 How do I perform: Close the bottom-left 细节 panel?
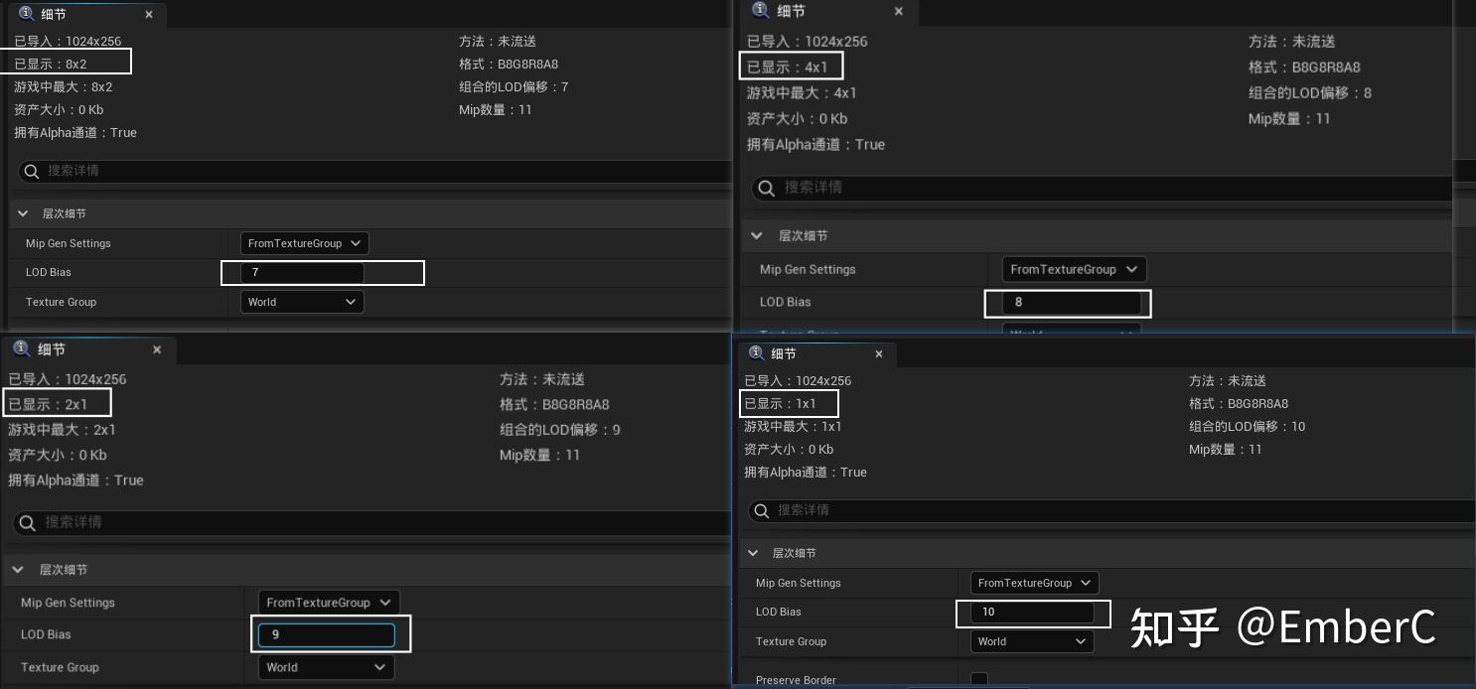(156, 349)
